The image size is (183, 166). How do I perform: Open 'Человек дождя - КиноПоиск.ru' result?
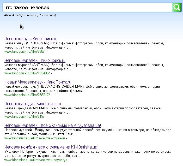tap(33, 104)
